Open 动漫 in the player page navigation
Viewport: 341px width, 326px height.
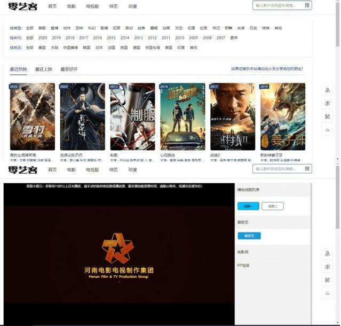132,170
